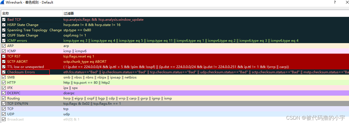Disable the Routing rule checkbox
349x123 pixels.
(4, 98)
